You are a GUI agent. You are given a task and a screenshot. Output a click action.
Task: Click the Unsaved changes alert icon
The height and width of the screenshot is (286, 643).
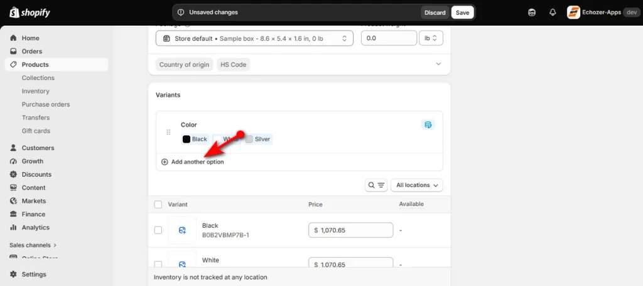coord(180,13)
